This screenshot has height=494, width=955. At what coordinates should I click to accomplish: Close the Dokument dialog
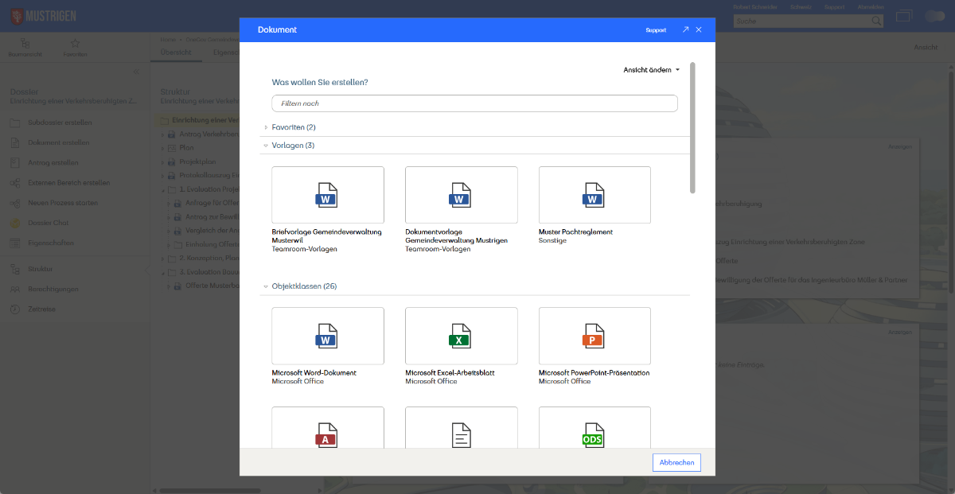pyautogui.click(x=699, y=29)
